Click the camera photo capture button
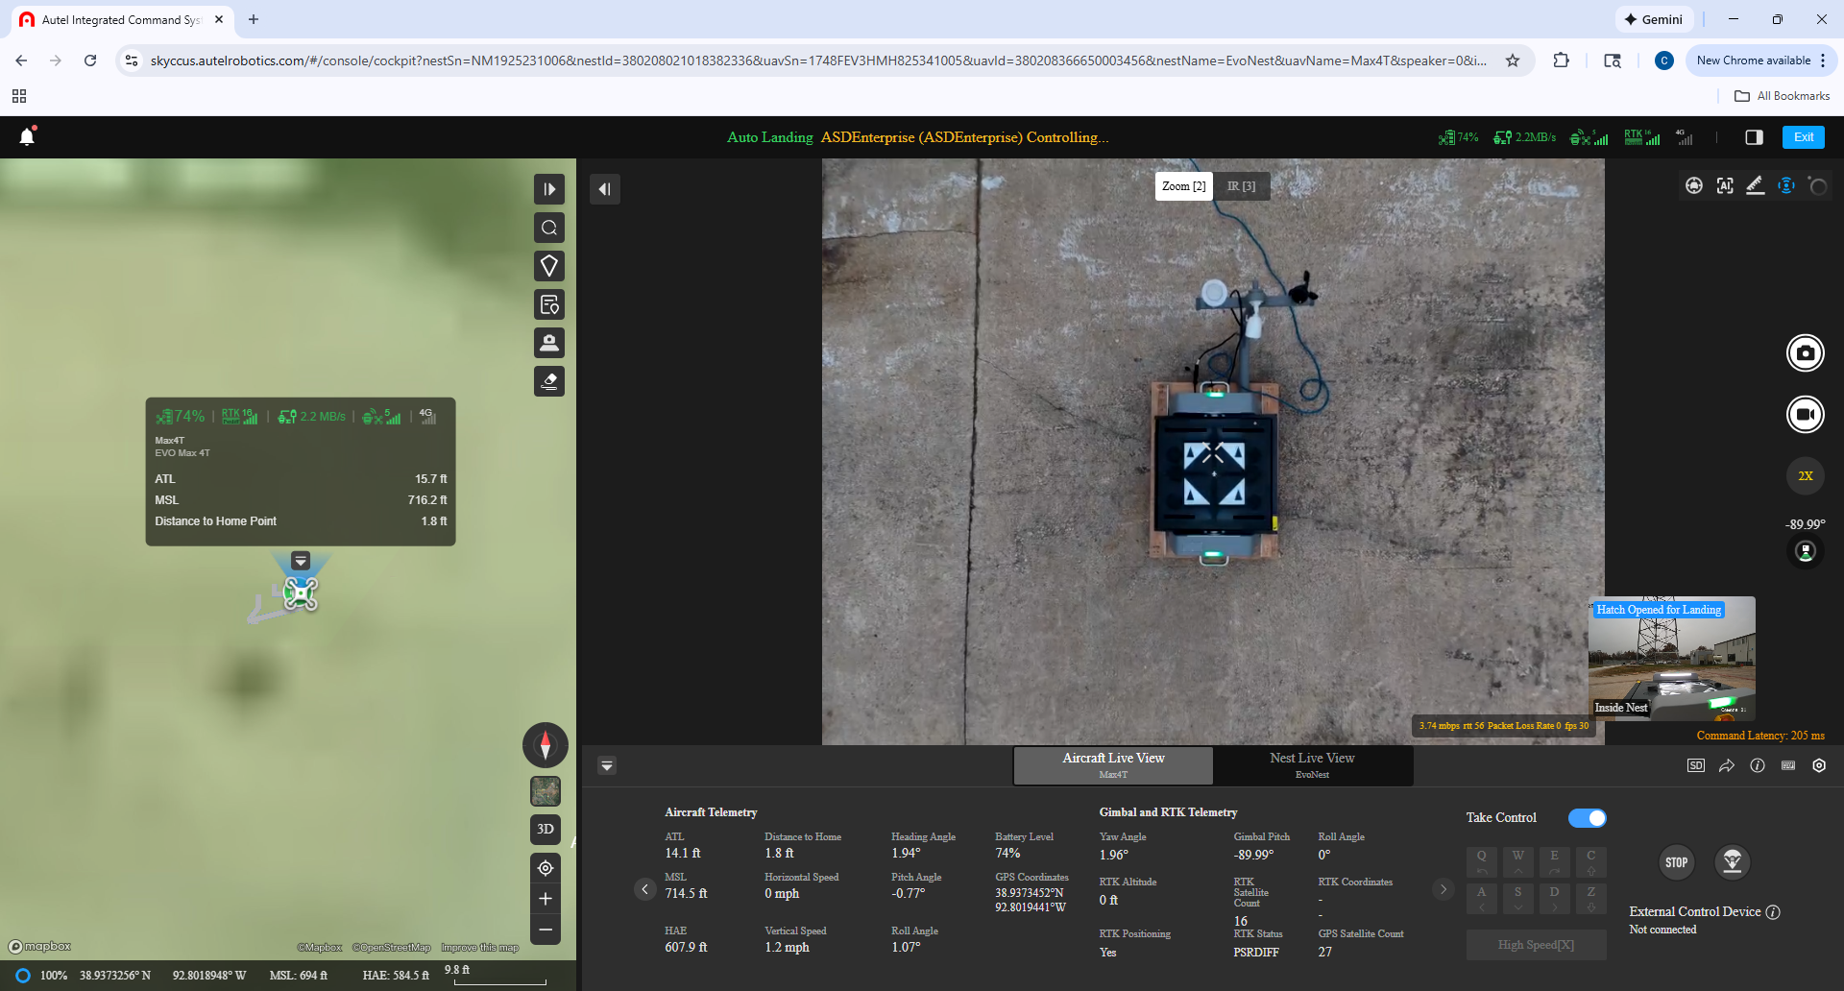This screenshot has height=991, width=1844. coord(1805,353)
